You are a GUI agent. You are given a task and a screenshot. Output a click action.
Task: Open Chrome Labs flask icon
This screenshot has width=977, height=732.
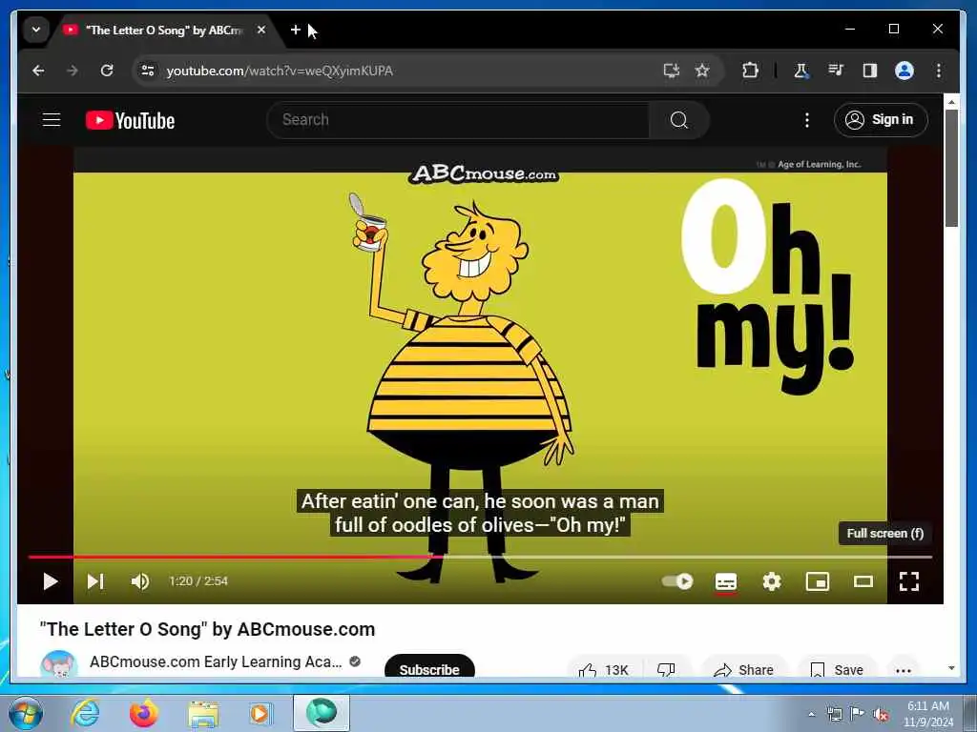click(x=800, y=71)
